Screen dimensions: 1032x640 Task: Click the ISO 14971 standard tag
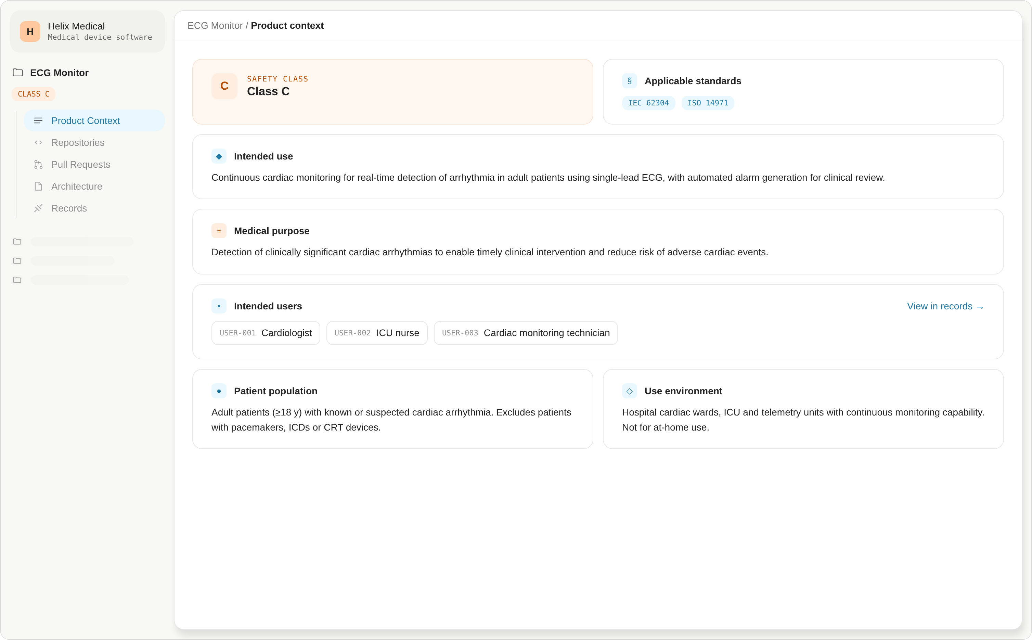[x=708, y=103]
